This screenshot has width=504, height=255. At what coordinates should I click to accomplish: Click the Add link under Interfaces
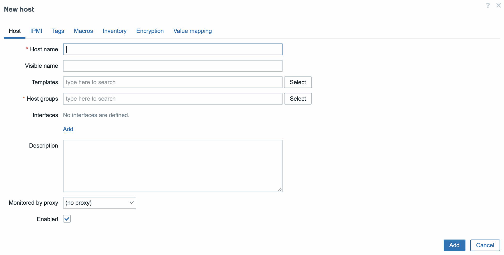tap(68, 129)
